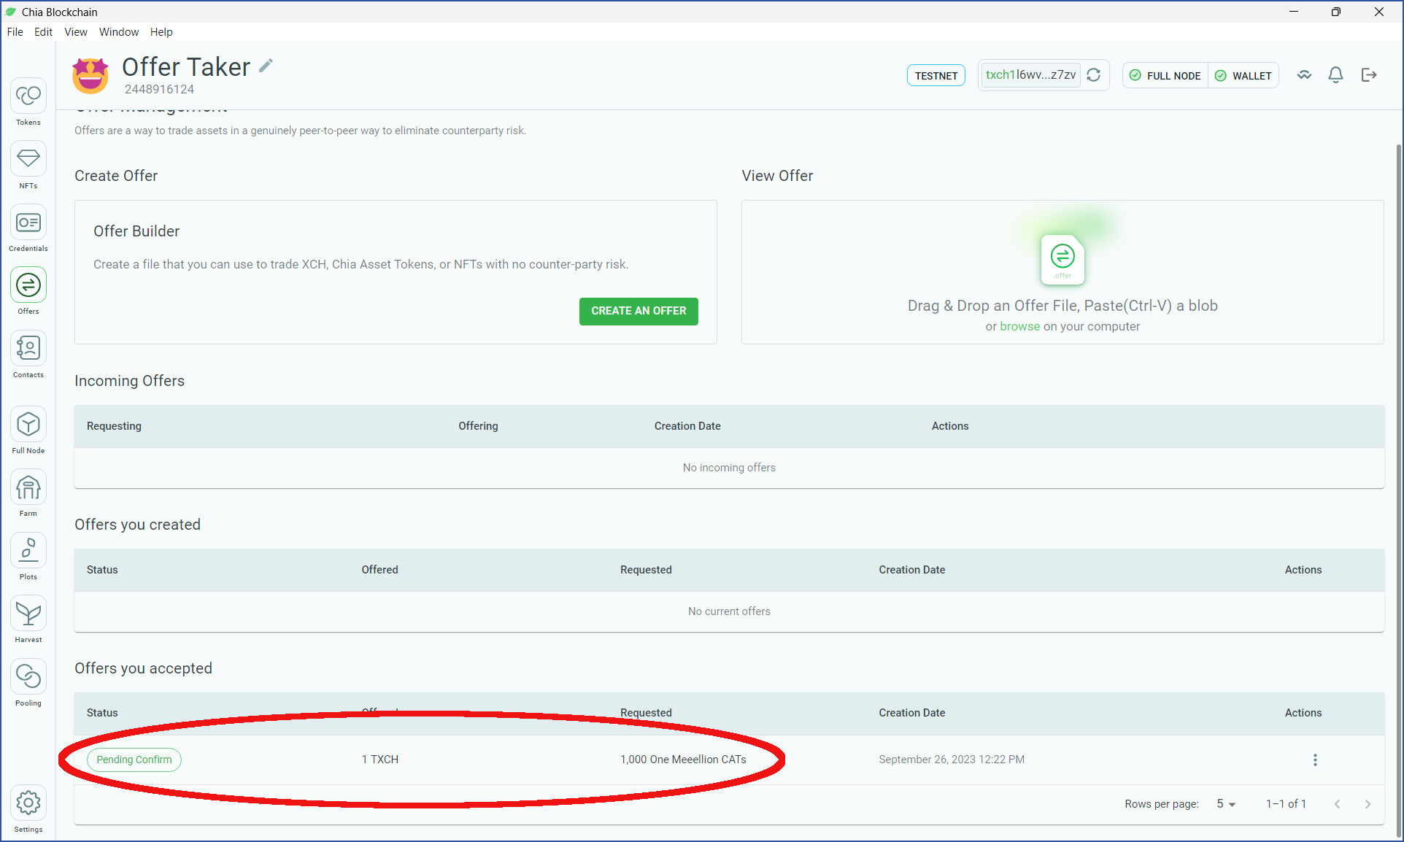Edit the Offer Taker wallet name
The image size is (1404, 842).
(x=266, y=66)
